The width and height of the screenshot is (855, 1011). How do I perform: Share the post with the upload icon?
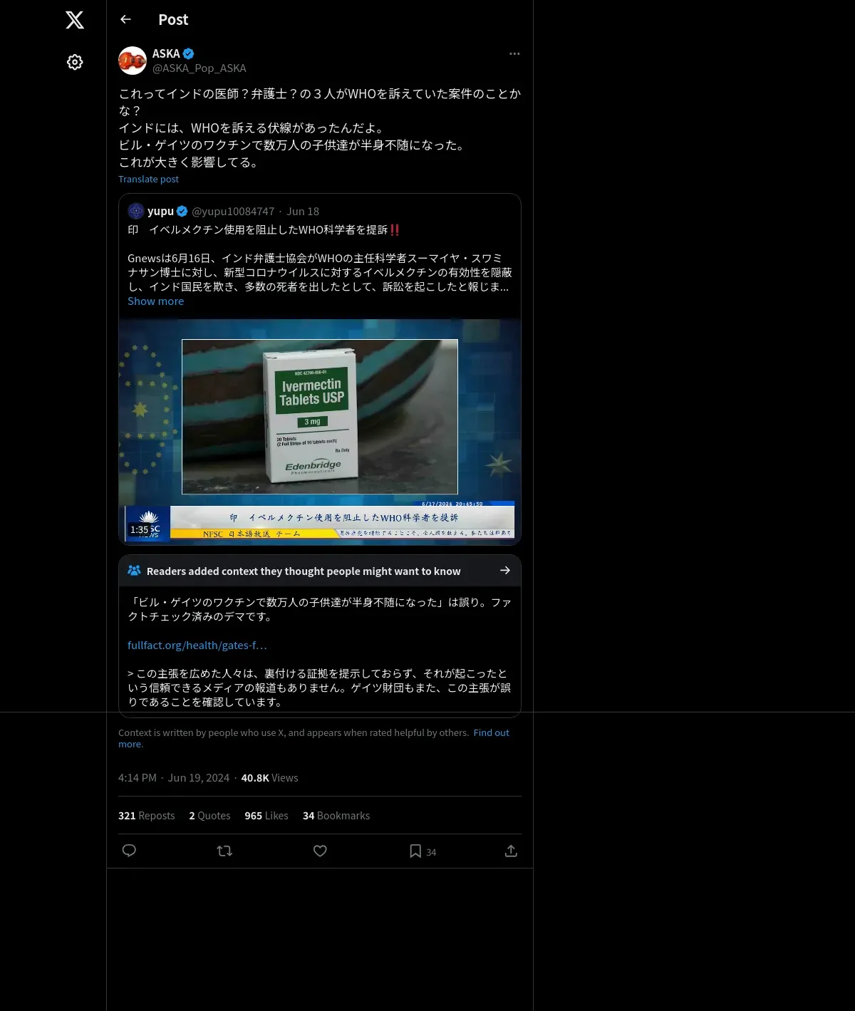click(511, 851)
